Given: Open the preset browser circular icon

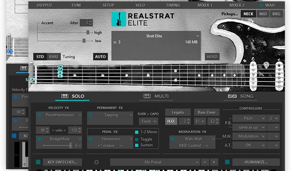Looking at the screenshot, I should tap(97, 162).
